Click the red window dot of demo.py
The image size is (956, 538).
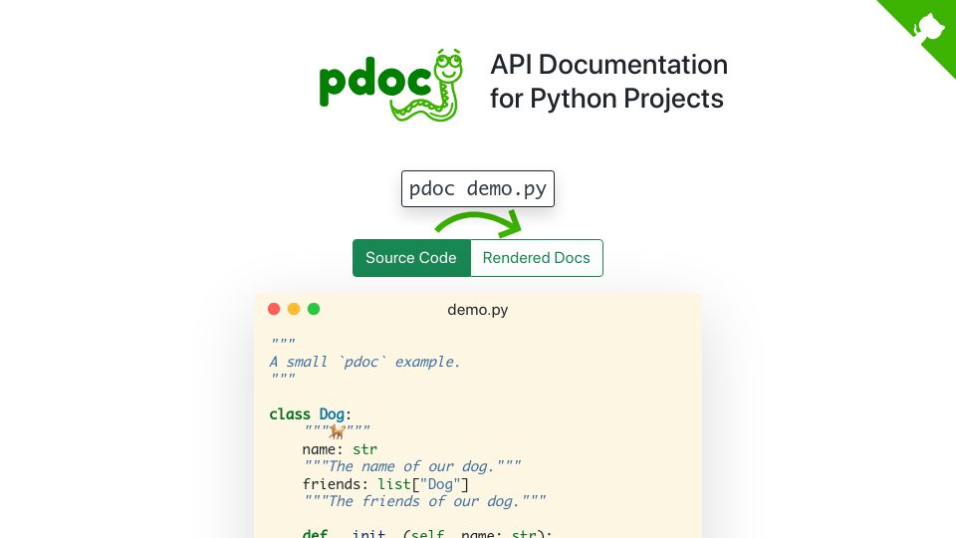pos(274,309)
